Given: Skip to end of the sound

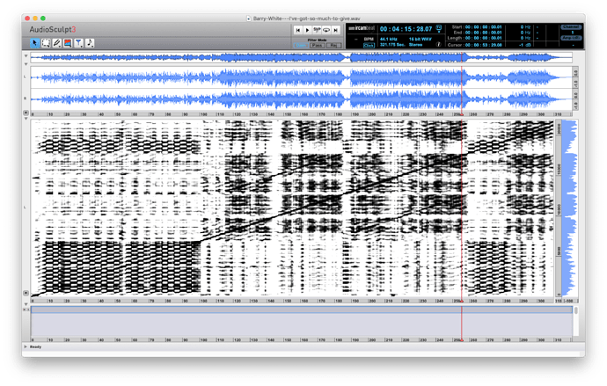Looking at the screenshot, I should pyautogui.click(x=336, y=30).
